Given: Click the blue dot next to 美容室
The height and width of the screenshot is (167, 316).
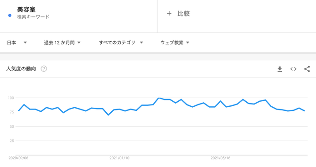Looking at the screenshot, I should [x=10, y=16].
